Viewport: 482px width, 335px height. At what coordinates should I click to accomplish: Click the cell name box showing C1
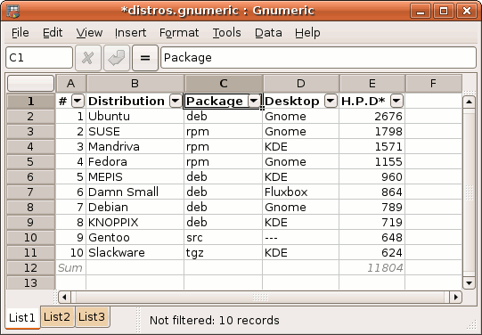[39, 58]
